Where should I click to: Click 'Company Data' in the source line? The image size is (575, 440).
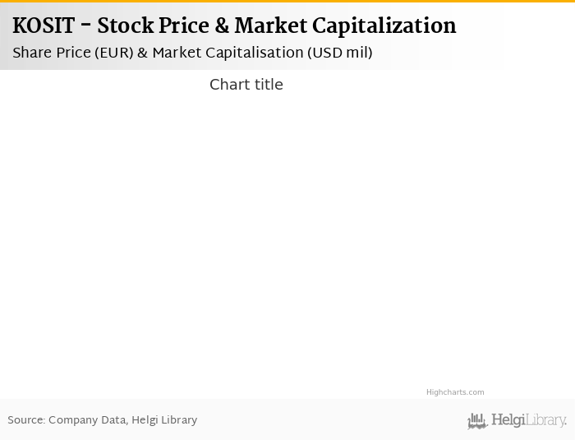tap(87, 420)
